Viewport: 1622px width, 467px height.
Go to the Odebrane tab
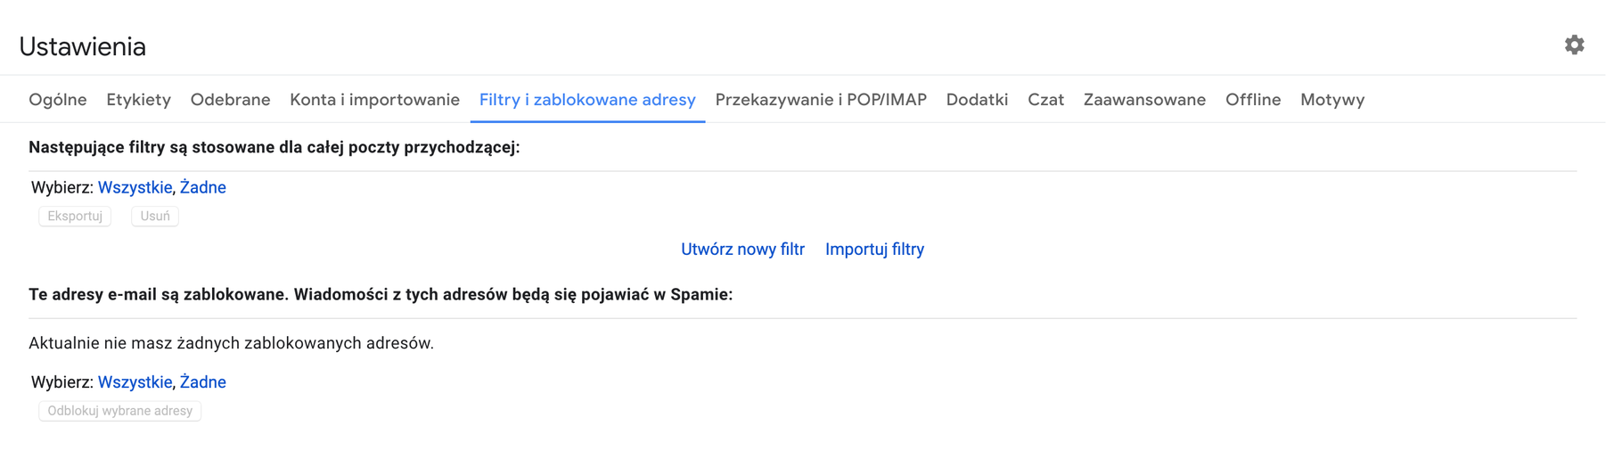[230, 100]
